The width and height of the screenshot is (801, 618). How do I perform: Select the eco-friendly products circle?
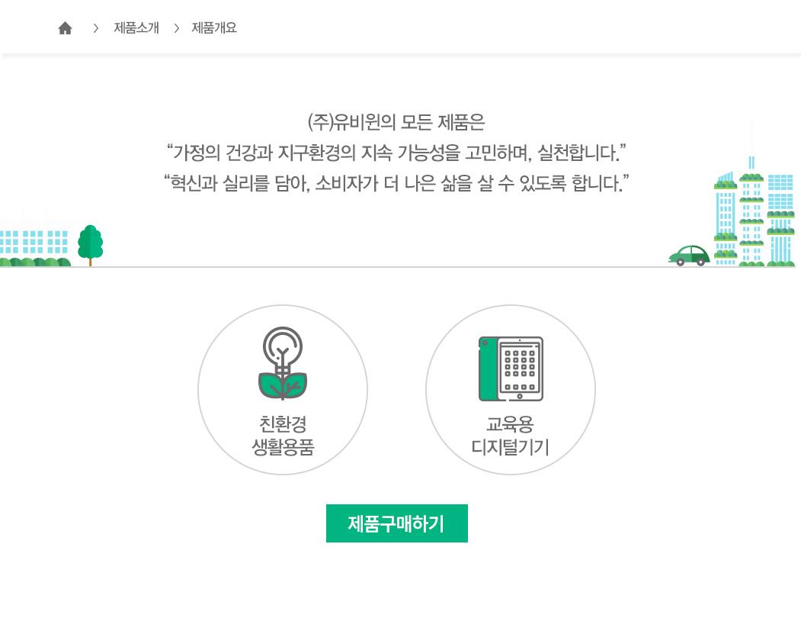tap(283, 390)
